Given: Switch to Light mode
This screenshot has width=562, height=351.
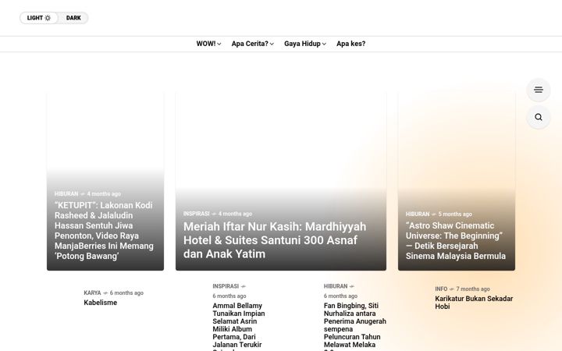Looking at the screenshot, I should tap(39, 18).
